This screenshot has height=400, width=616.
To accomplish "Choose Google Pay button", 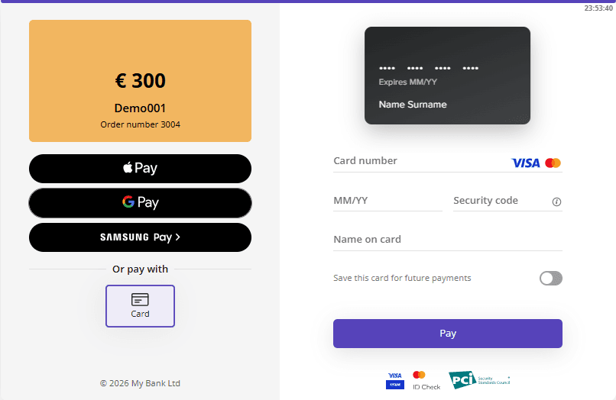I will 140,203.
